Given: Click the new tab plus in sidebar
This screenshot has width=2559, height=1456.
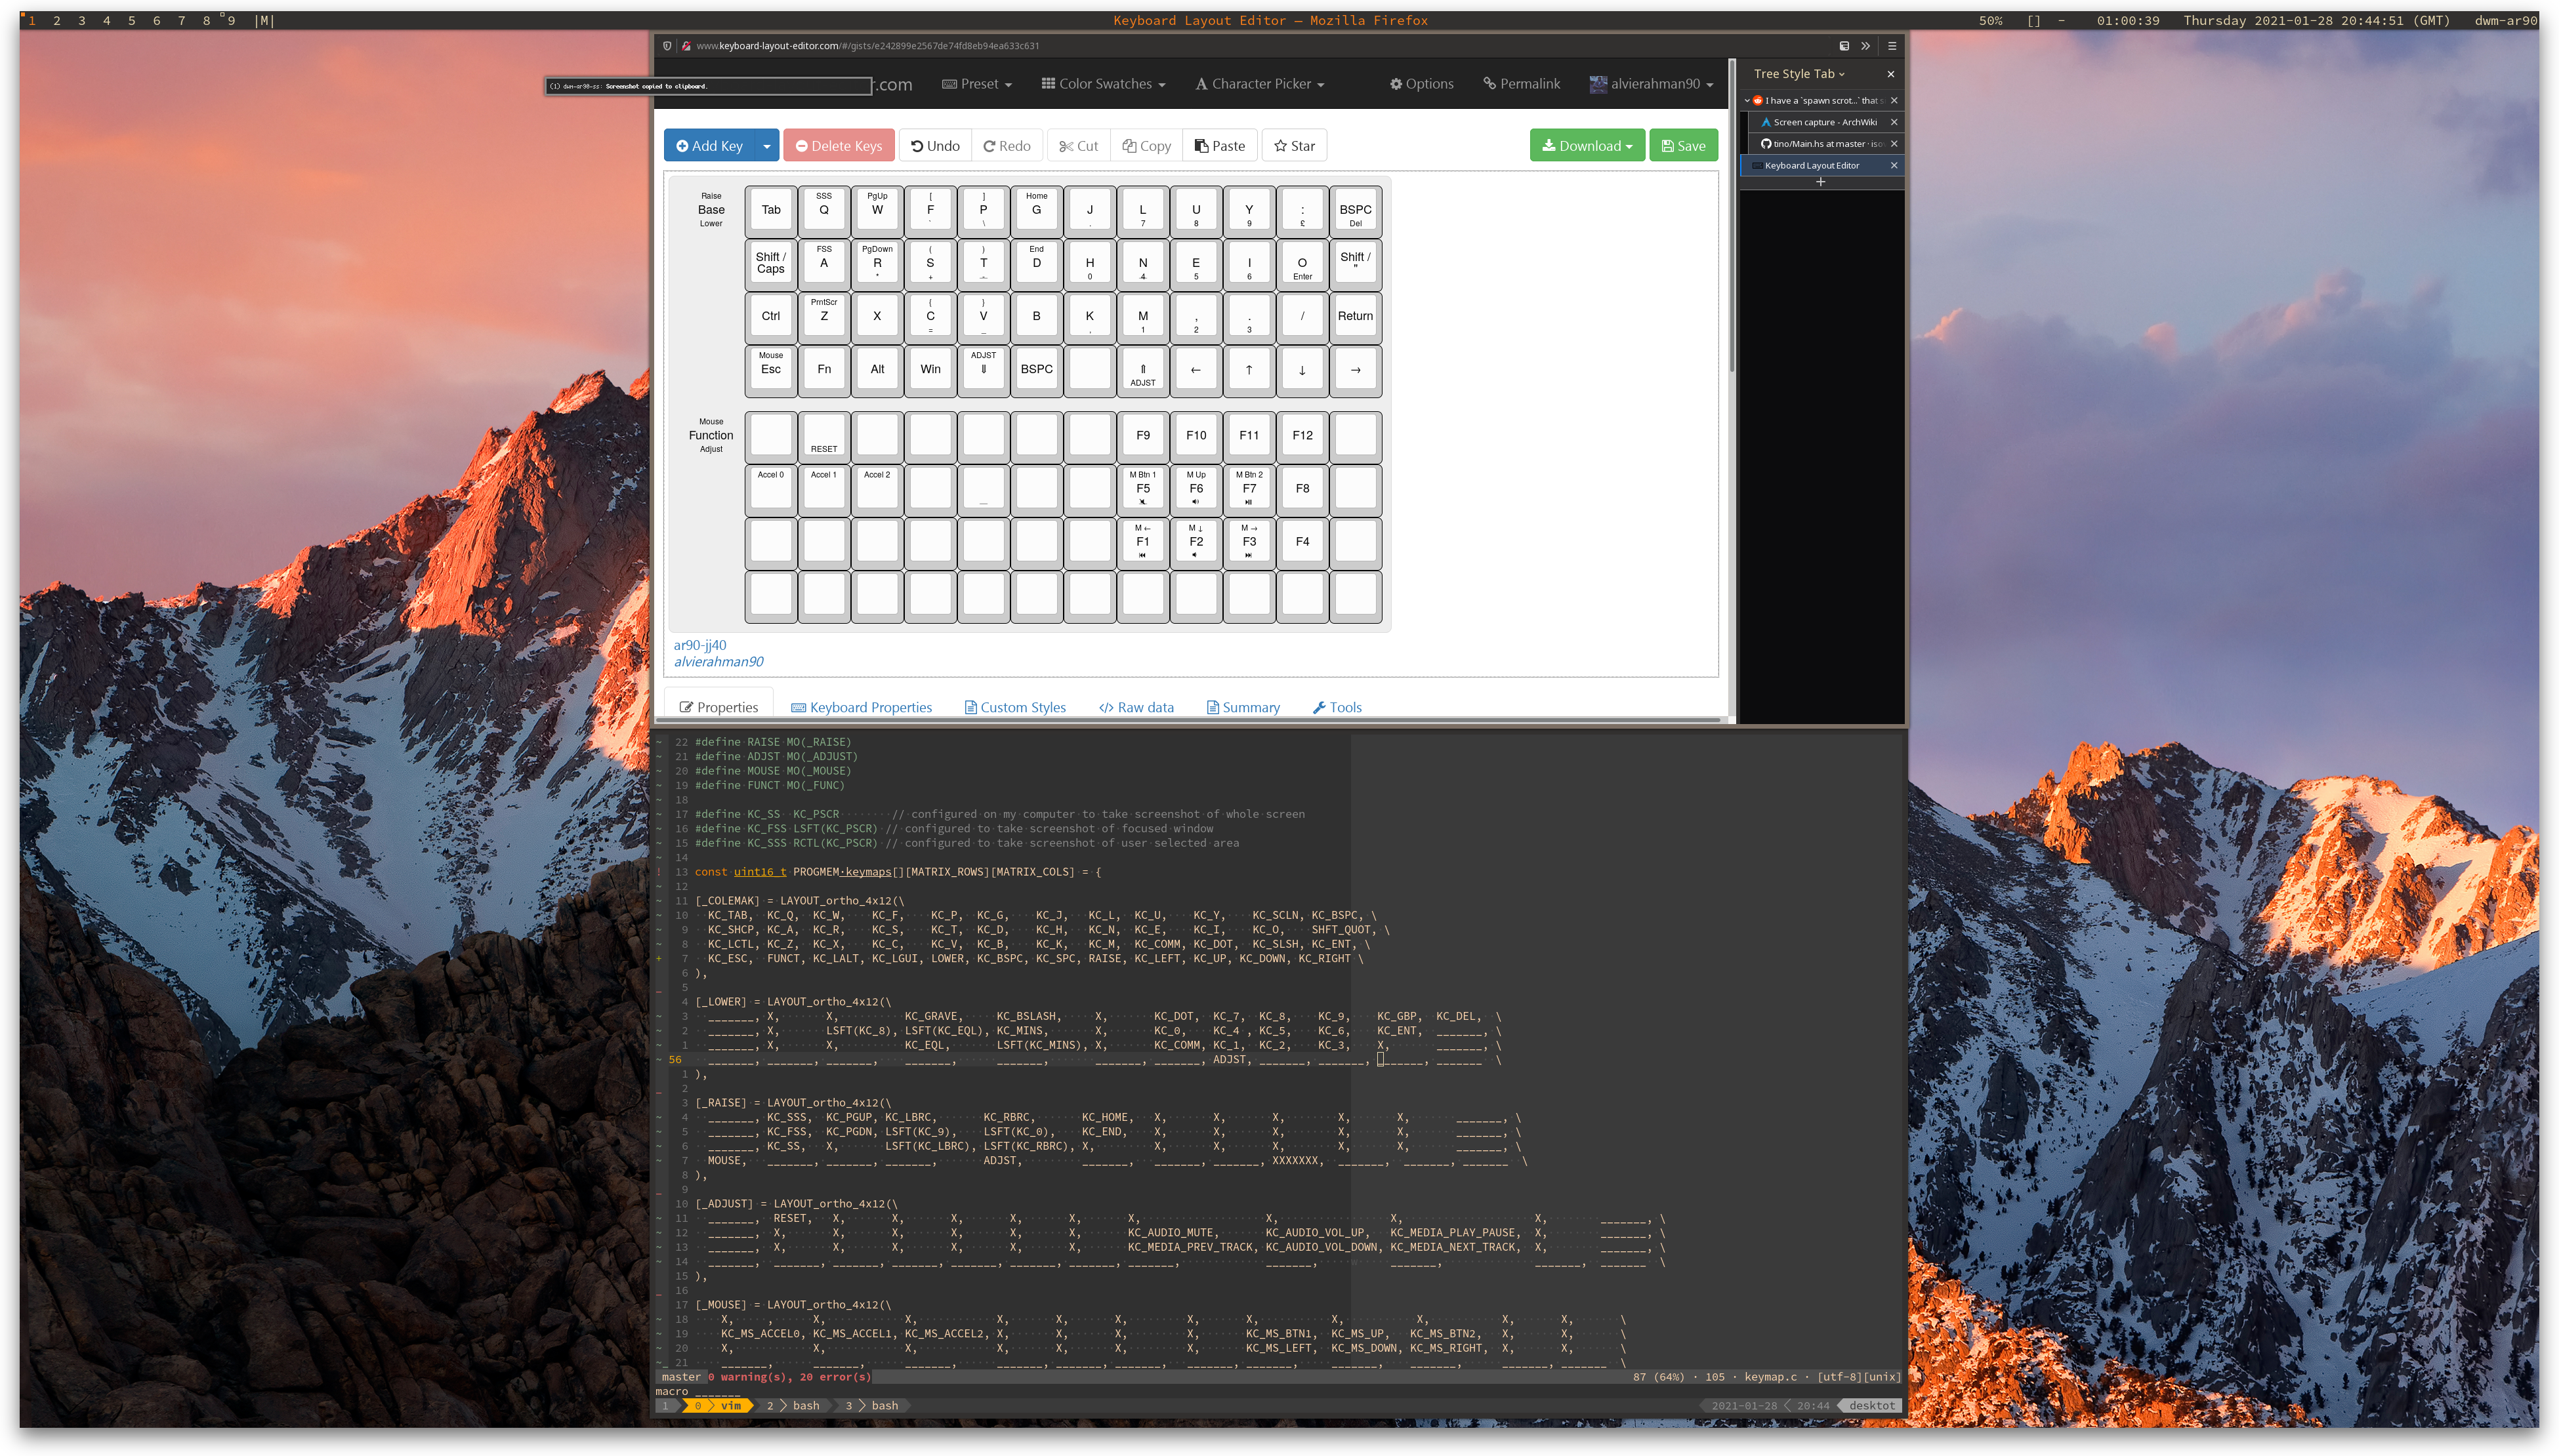Looking at the screenshot, I should coord(1820,182).
